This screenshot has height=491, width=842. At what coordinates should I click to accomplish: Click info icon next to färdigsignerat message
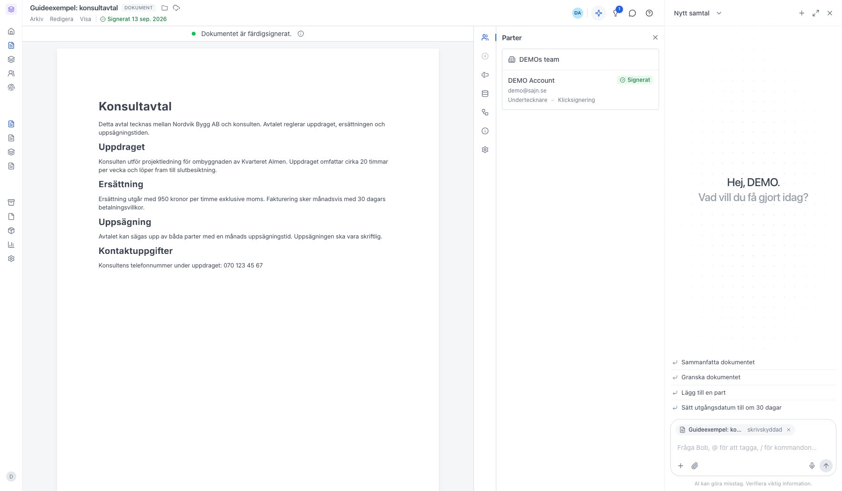point(301,34)
